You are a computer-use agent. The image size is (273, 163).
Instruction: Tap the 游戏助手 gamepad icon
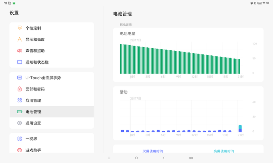pos(19,150)
